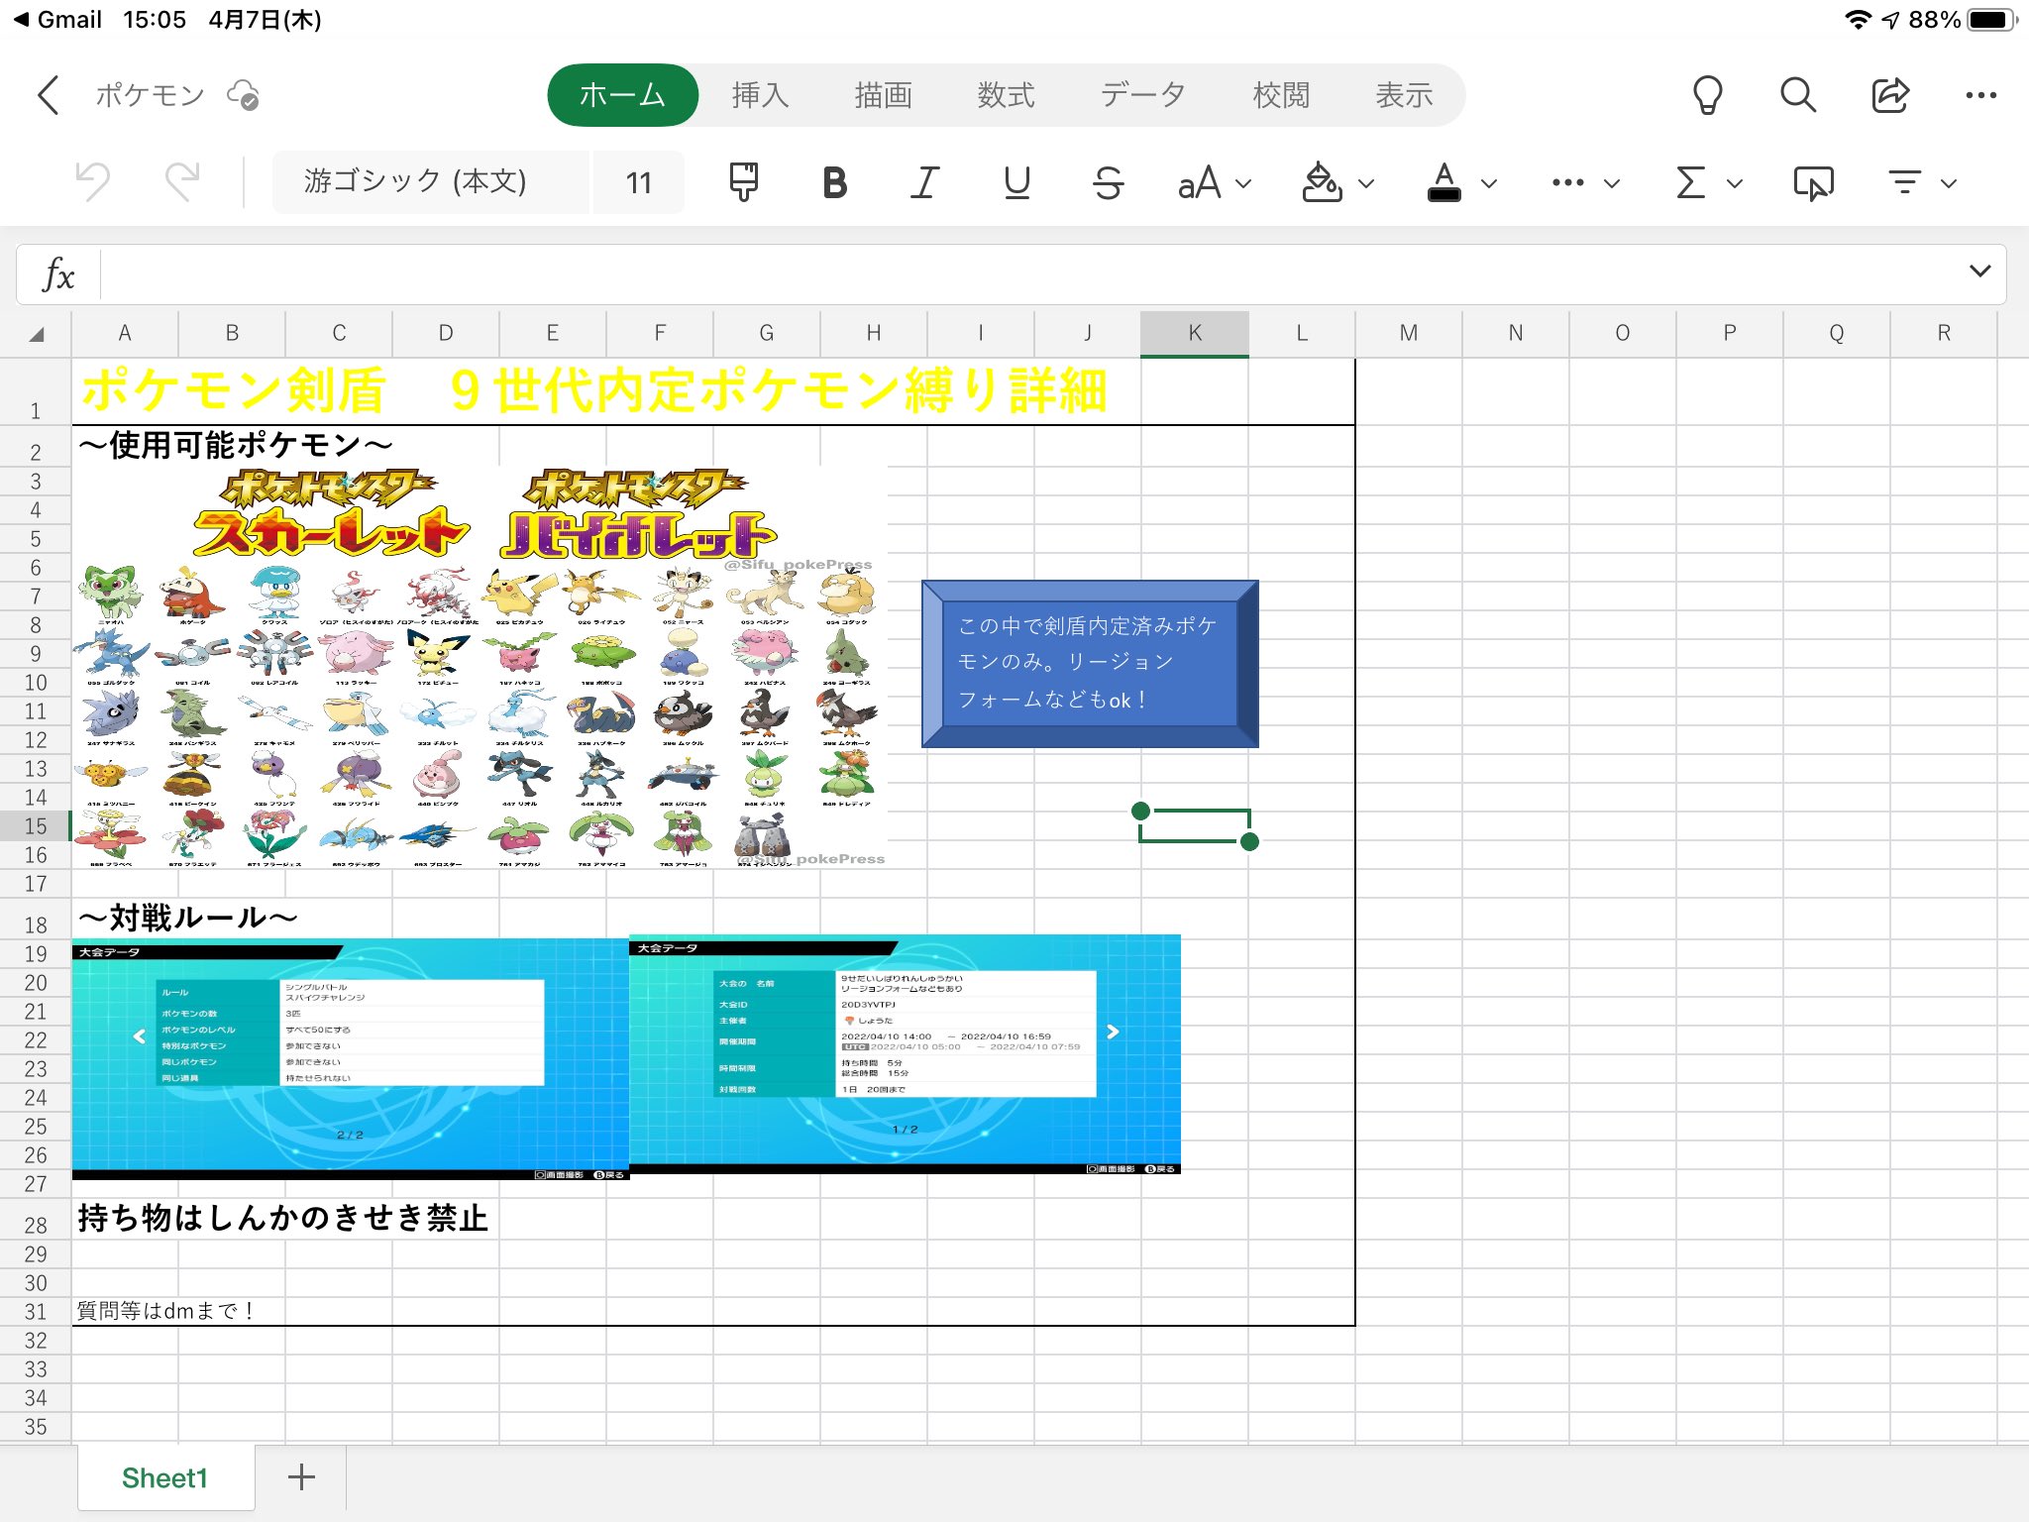Tap the select-all corner triangle

coord(37,334)
